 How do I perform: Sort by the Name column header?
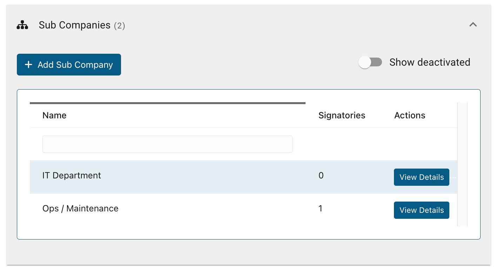tap(54, 116)
